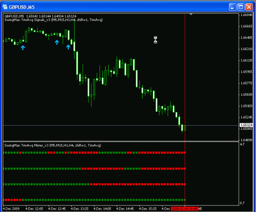This screenshot has height=212, width=256.
Task: Minimize the GBPUSD,M5 chart window
Action: [232, 7]
